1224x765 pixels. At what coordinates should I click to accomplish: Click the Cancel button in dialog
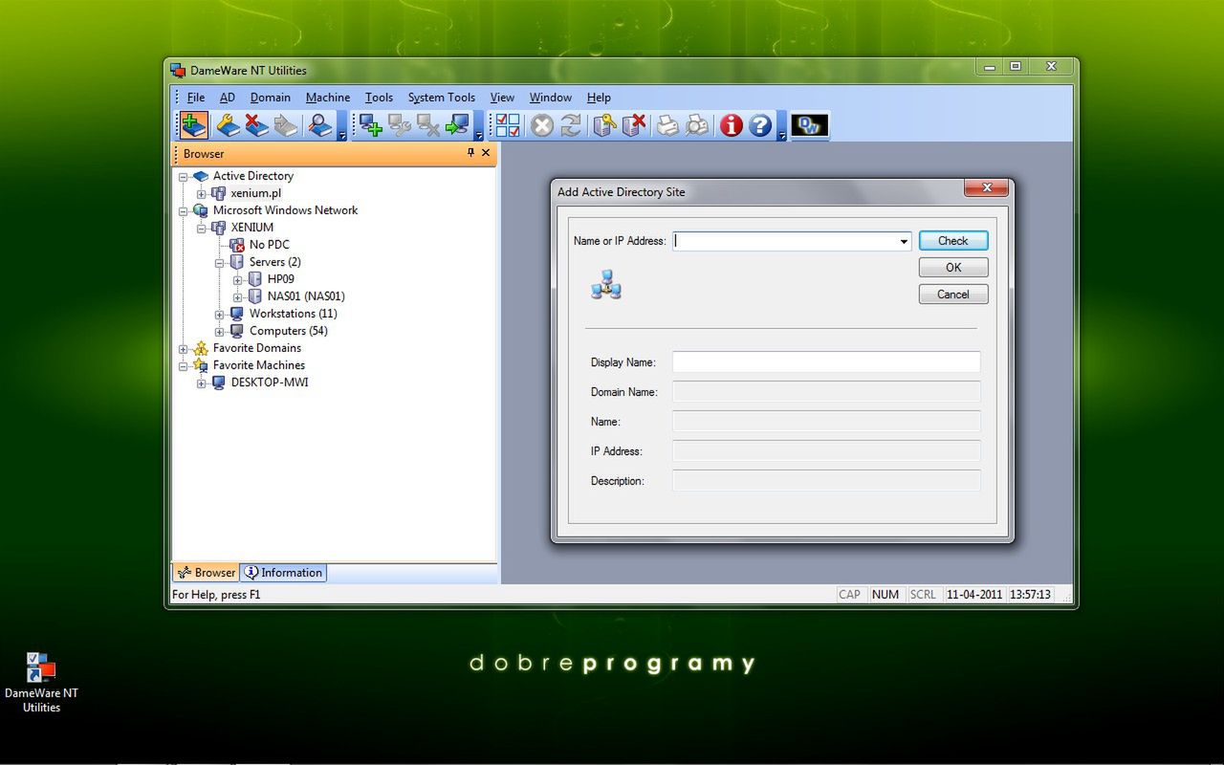[953, 295]
